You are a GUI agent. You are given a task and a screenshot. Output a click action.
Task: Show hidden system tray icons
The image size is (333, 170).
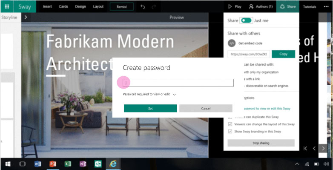coord(297,164)
